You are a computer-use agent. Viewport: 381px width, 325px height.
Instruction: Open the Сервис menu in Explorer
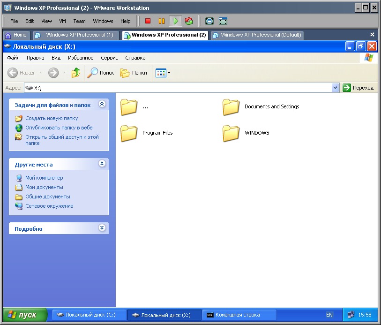tap(109, 58)
